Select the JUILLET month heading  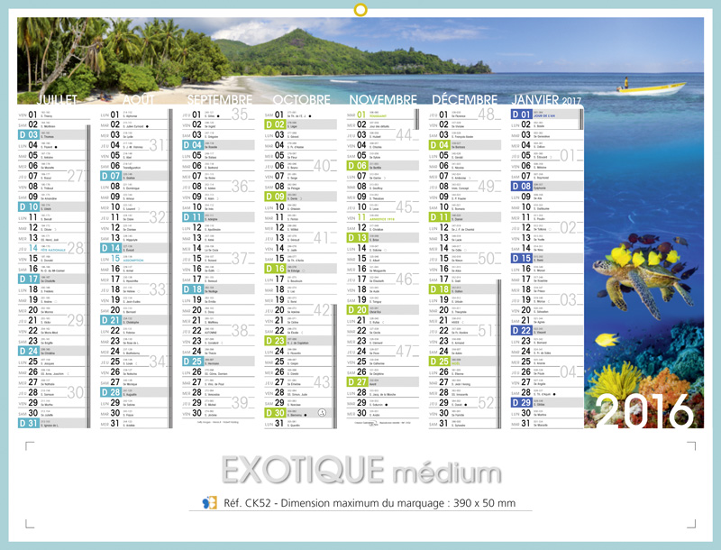click(57, 99)
